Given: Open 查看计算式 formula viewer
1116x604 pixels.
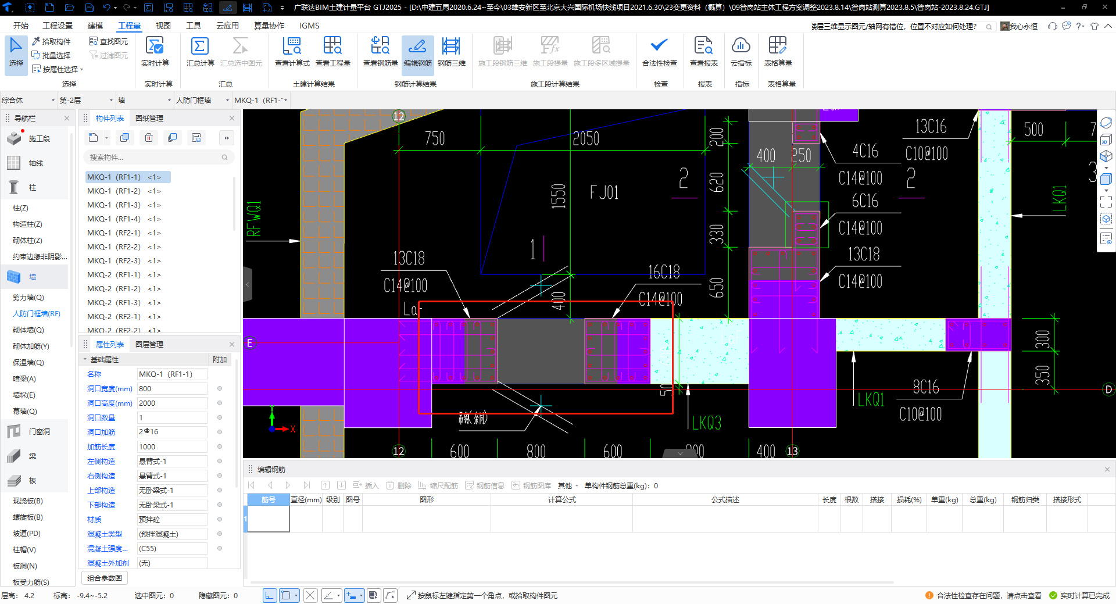Looking at the screenshot, I should [x=292, y=52].
